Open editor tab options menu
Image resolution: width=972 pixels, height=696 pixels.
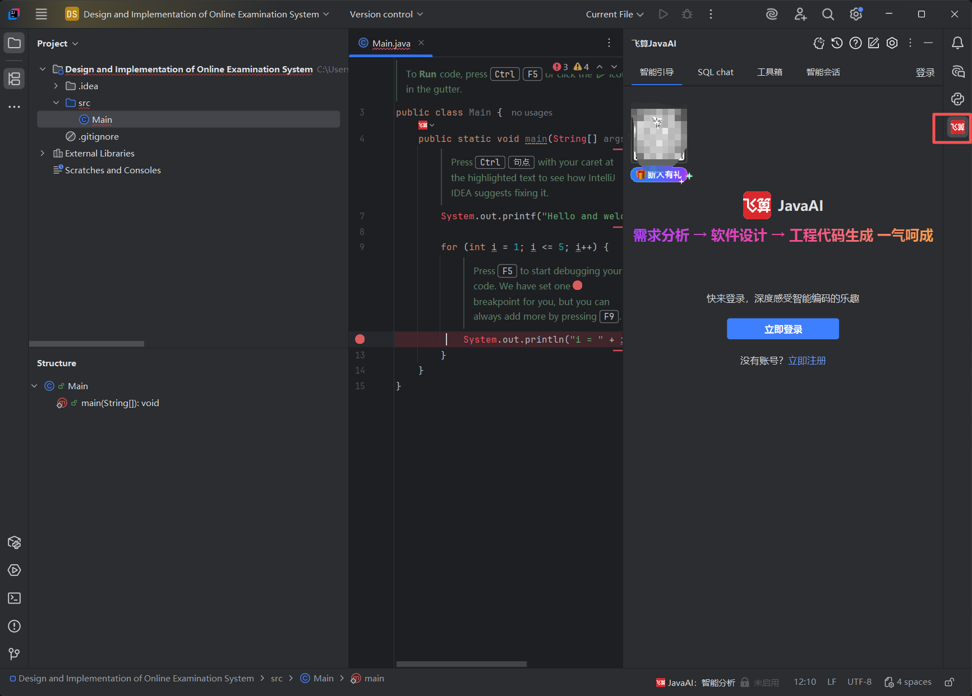coord(609,43)
